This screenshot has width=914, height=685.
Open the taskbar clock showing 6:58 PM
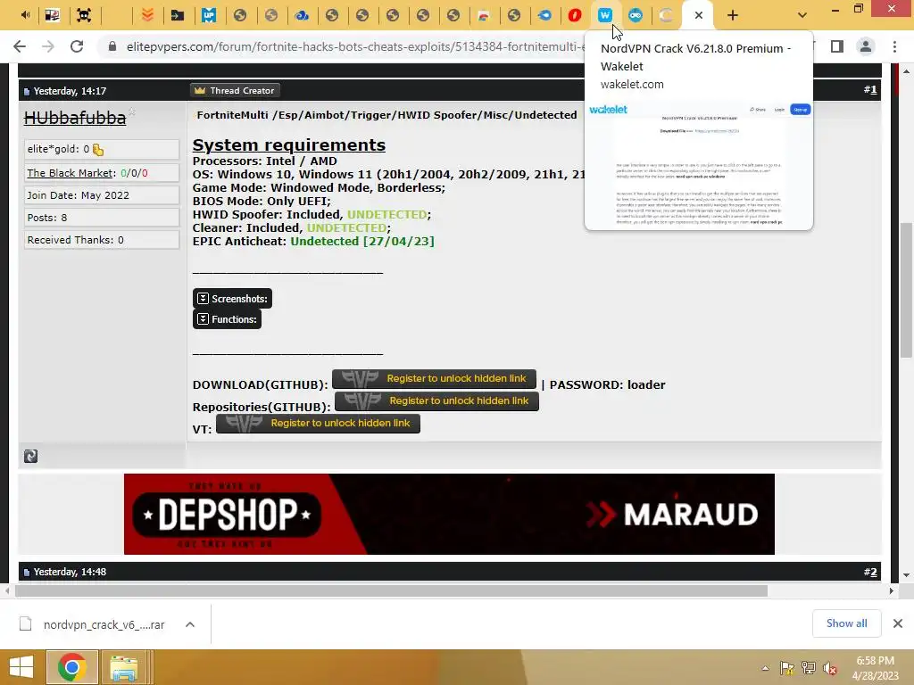876,668
